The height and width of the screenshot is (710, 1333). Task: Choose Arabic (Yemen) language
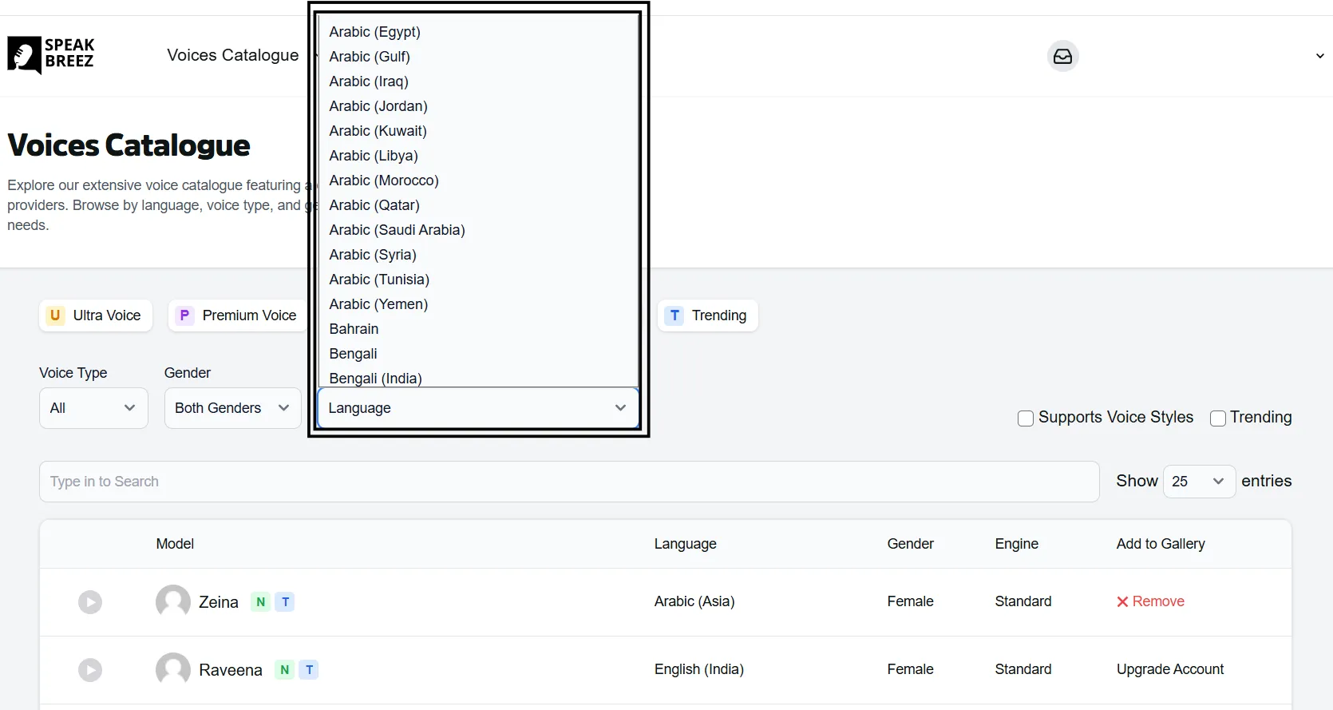pos(478,304)
